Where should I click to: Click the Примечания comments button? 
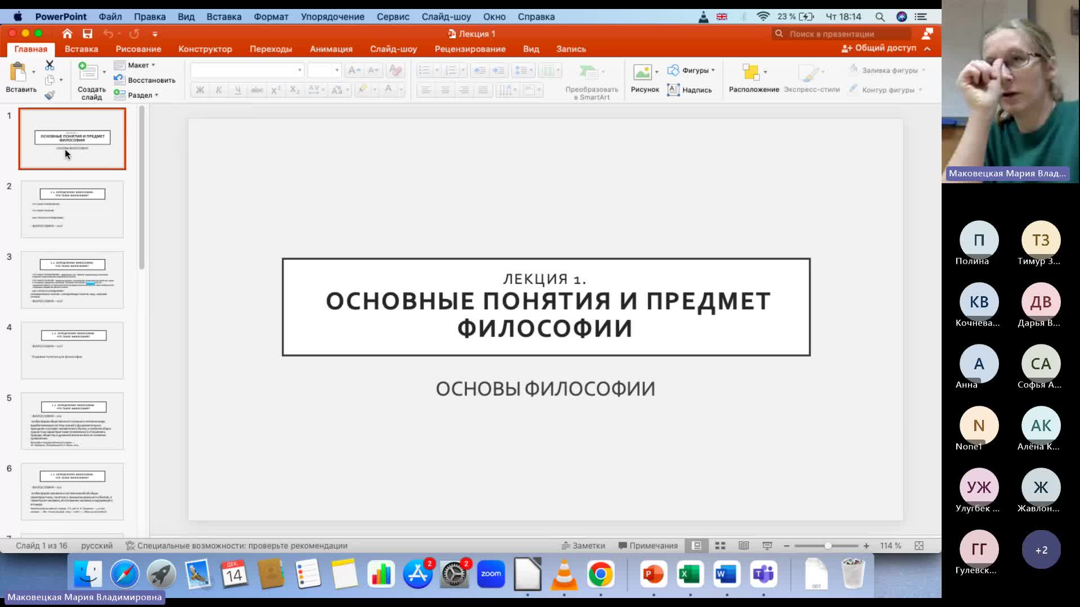click(648, 546)
